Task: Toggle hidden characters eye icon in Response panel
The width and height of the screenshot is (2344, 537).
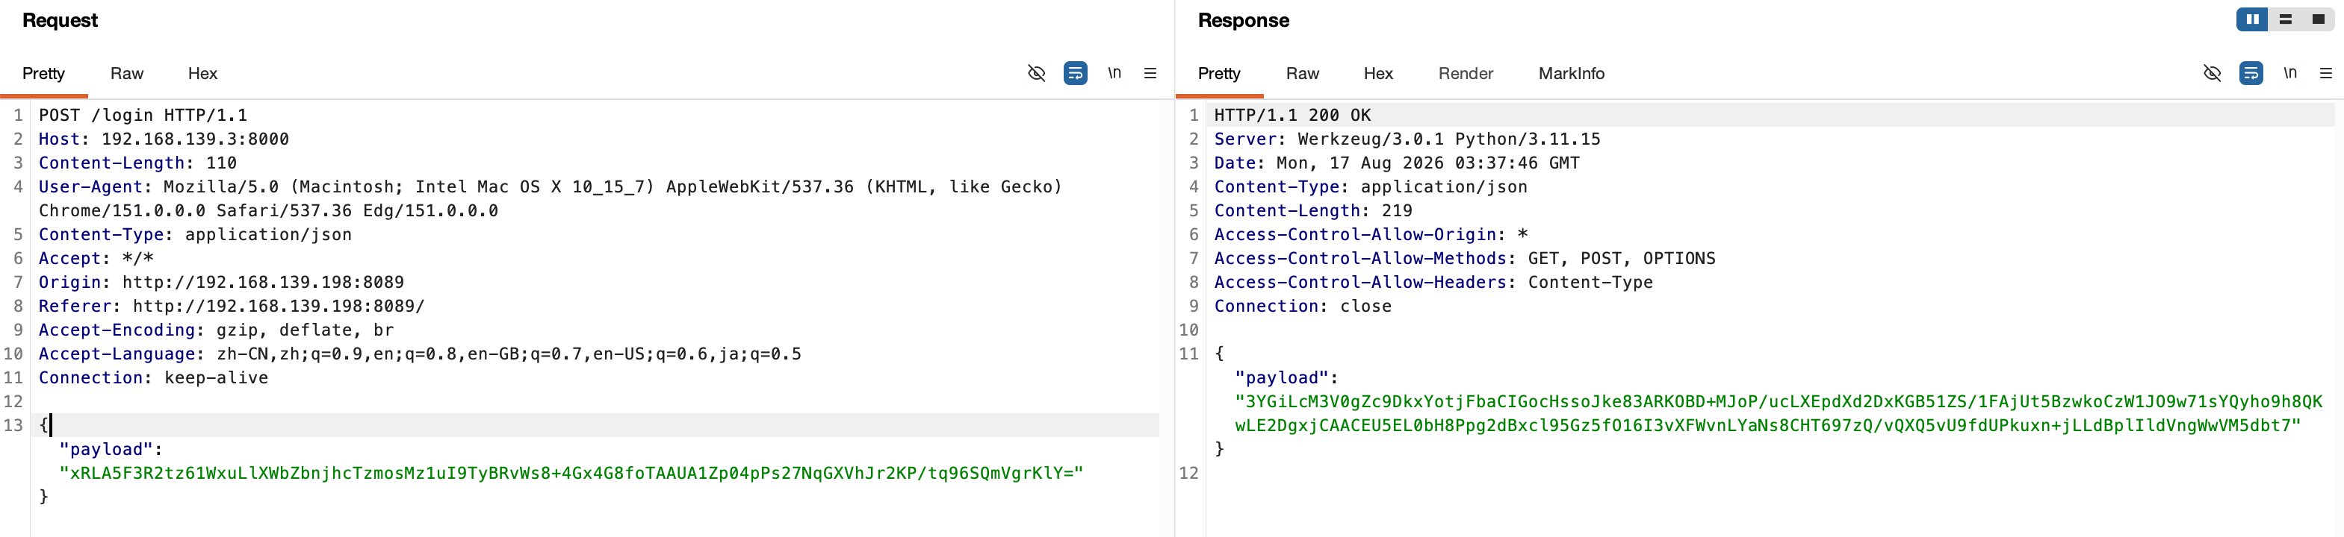Action: pos(2212,72)
